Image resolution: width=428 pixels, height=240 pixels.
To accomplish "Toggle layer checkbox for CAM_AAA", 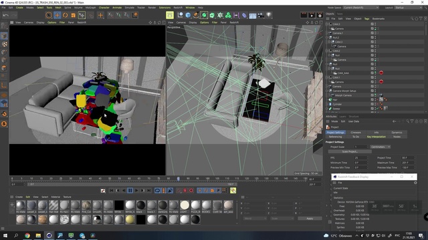I will coord(372,73).
